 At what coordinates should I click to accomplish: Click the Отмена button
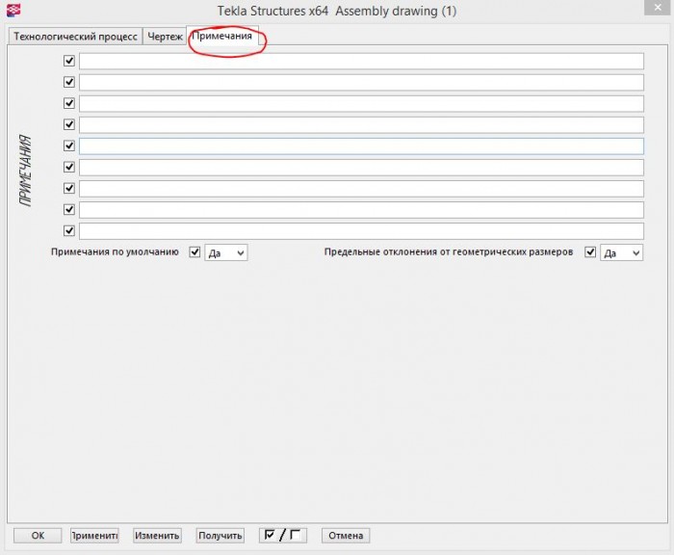pyautogui.click(x=346, y=536)
